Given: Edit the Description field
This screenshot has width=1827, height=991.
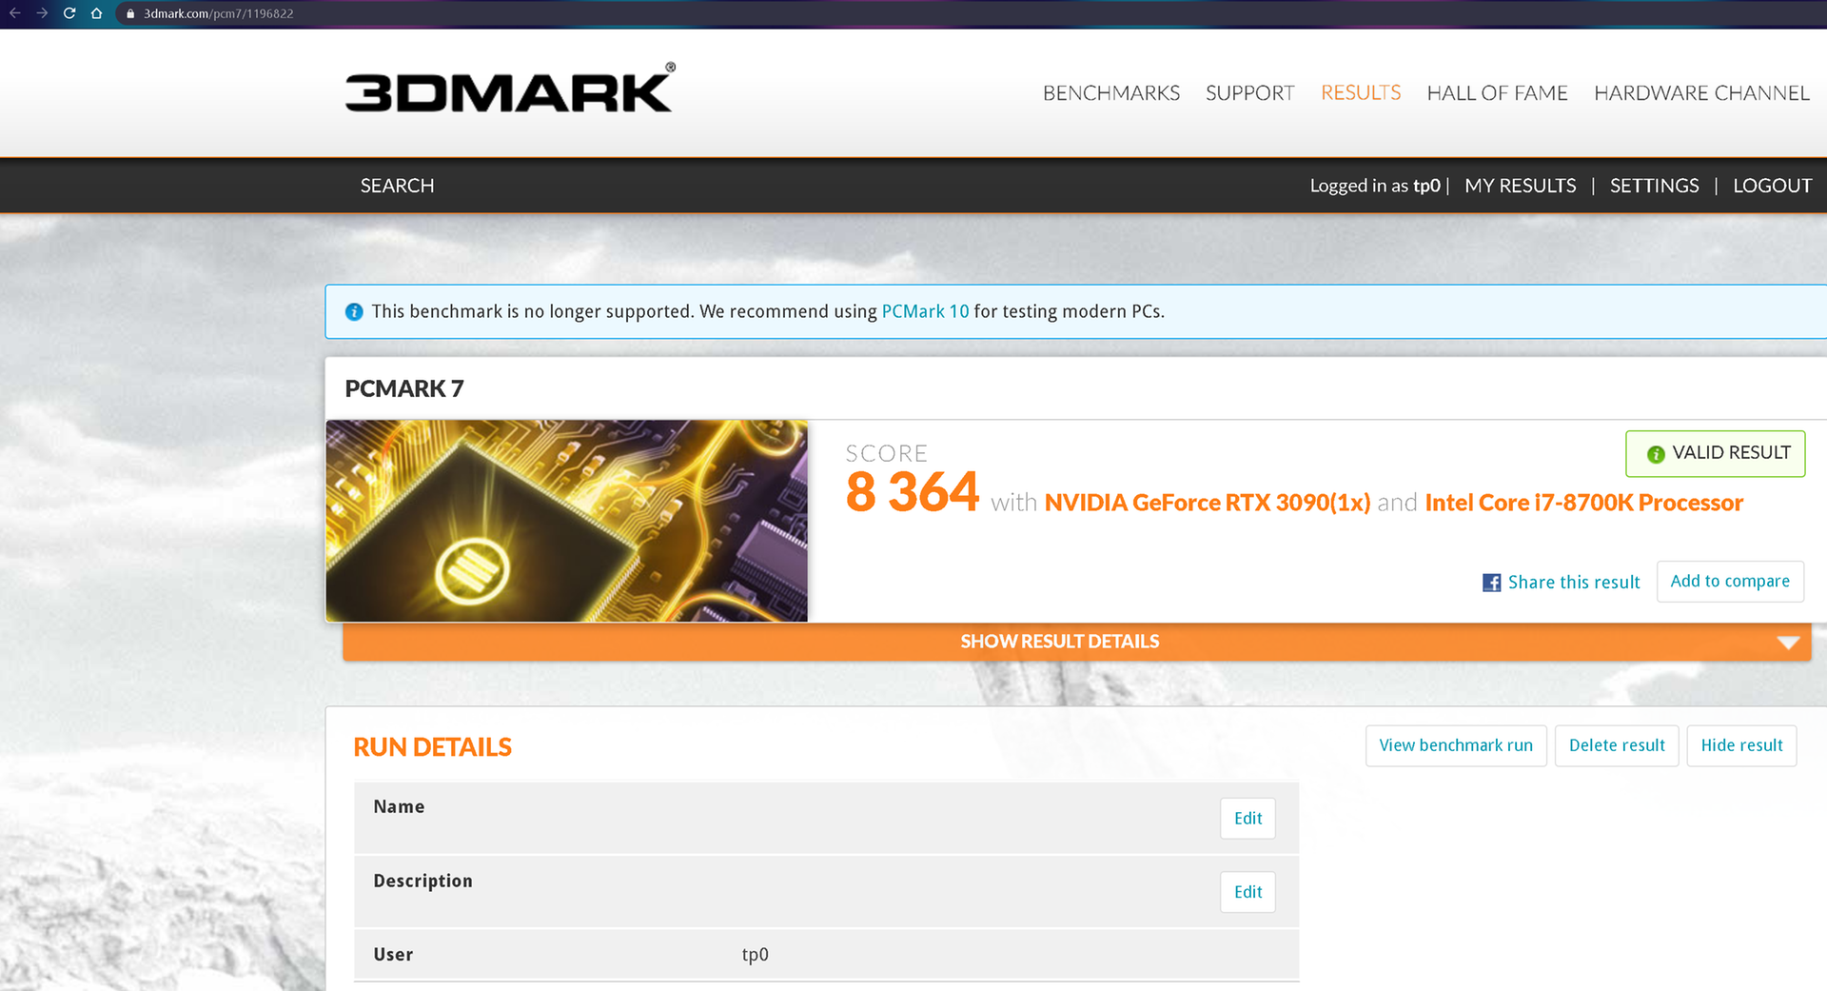Looking at the screenshot, I should tap(1247, 892).
